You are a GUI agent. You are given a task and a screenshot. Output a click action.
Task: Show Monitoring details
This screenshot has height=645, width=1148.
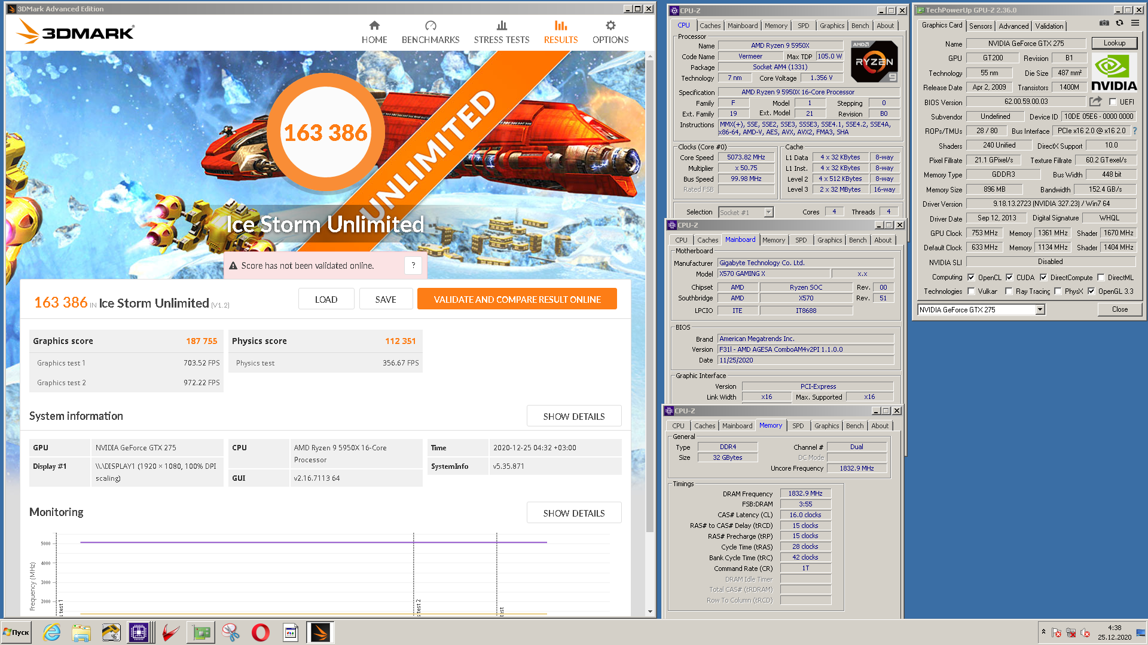click(x=574, y=513)
